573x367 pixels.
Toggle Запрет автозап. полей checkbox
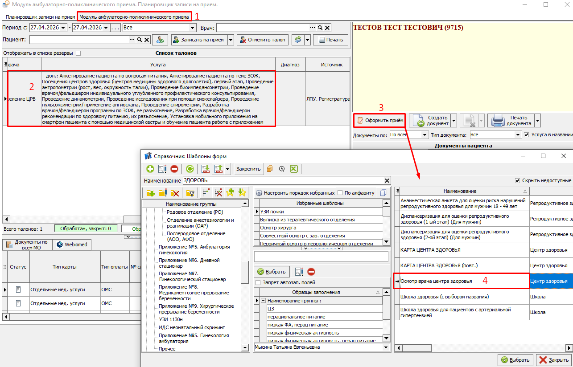point(258,282)
